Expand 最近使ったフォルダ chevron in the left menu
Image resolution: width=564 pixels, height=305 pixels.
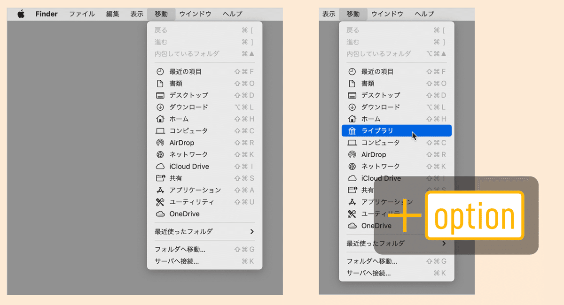click(252, 231)
